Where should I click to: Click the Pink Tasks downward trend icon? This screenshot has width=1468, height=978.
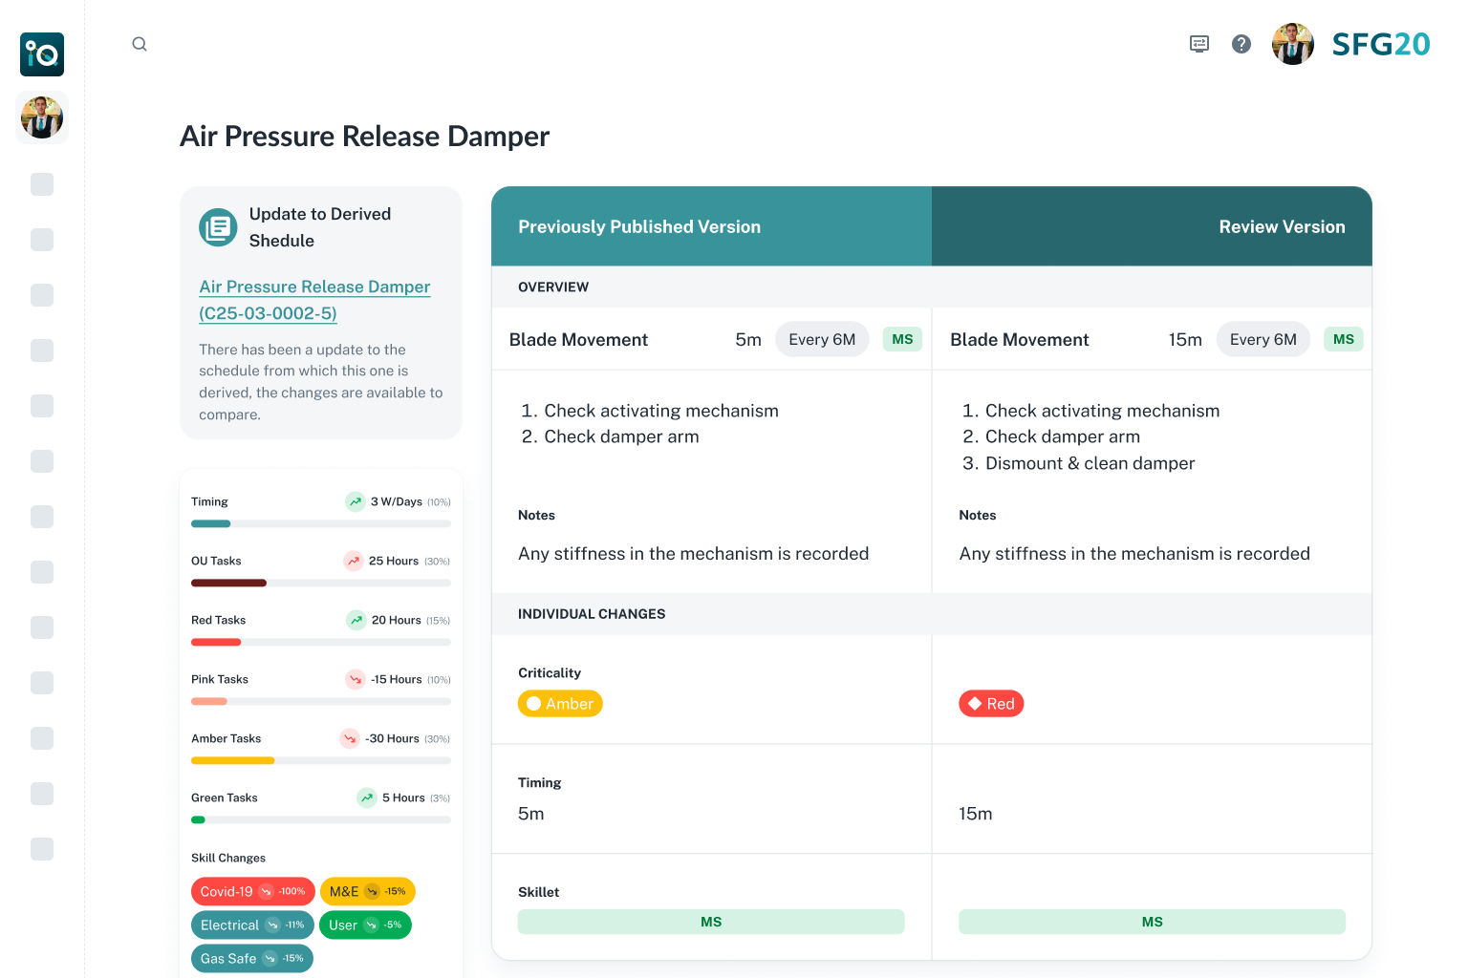(x=356, y=679)
